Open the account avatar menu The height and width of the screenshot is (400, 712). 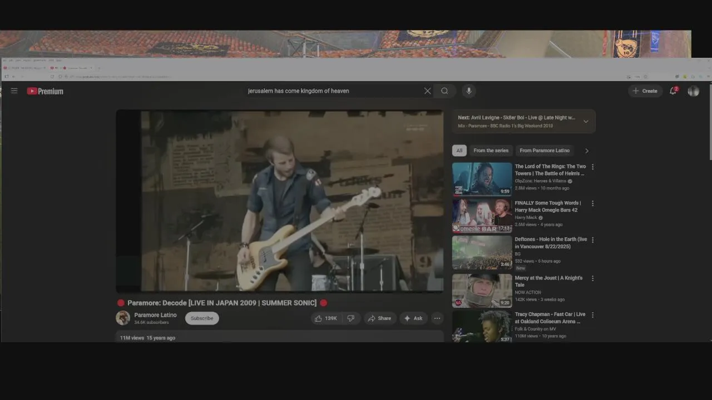pyautogui.click(x=693, y=91)
